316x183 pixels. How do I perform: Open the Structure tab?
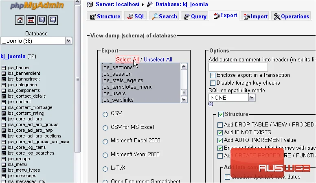[105, 16]
